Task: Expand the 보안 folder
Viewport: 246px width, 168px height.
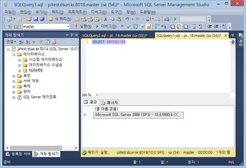Action: coord(14,76)
